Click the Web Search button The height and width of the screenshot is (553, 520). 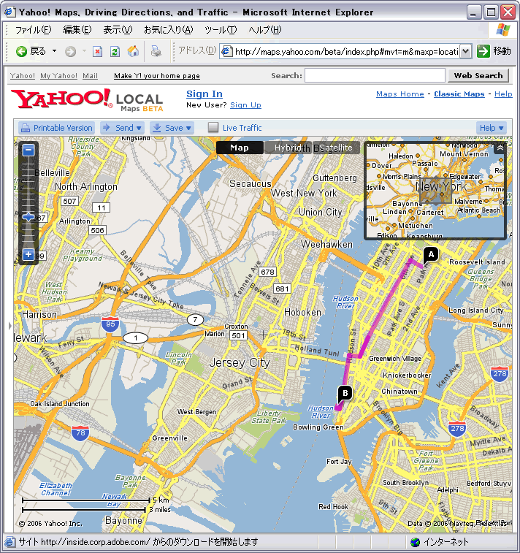click(478, 75)
